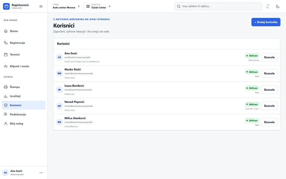
Task: Click the Korisnici page heading
Action: 64,26
